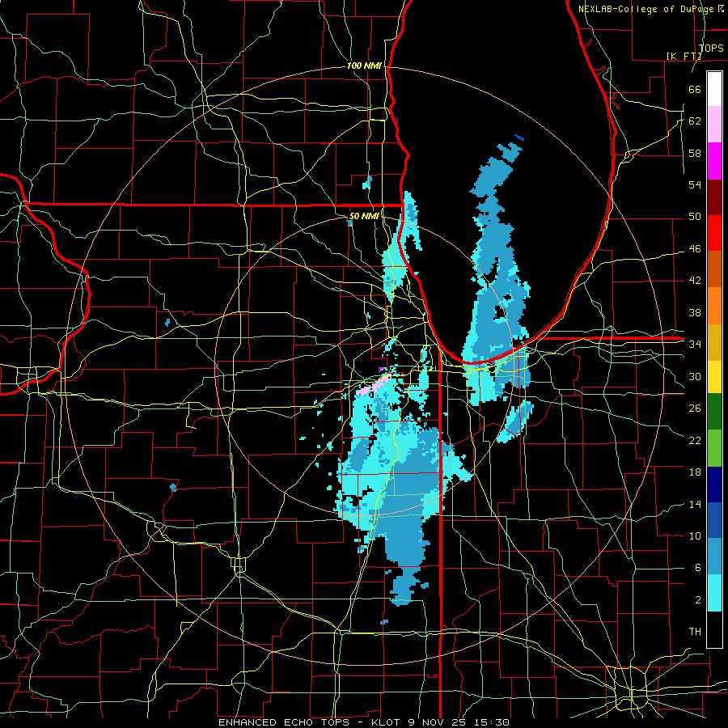This screenshot has height=728, width=728.
Task: Click the black TH threshold legend swatch
Action: (x=714, y=629)
